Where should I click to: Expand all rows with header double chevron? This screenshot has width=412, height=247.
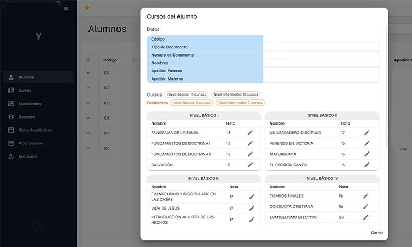pyautogui.click(x=88, y=60)
